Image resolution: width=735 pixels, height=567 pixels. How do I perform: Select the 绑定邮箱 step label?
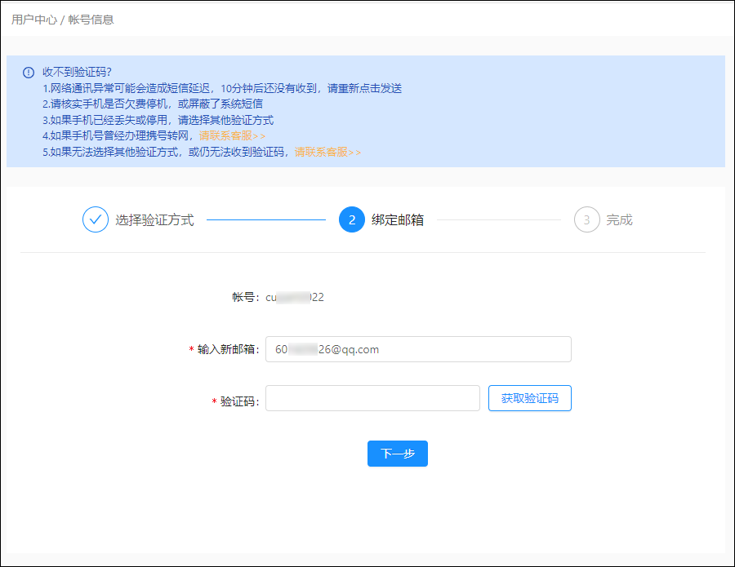(398, 219)
